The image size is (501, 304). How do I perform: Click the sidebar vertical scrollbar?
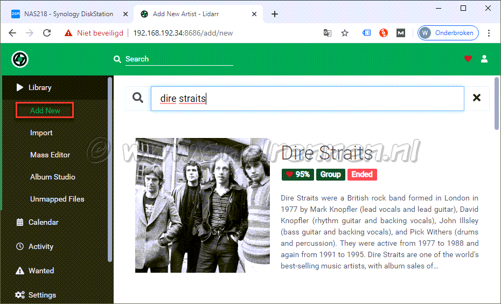[x=110, y=169]
